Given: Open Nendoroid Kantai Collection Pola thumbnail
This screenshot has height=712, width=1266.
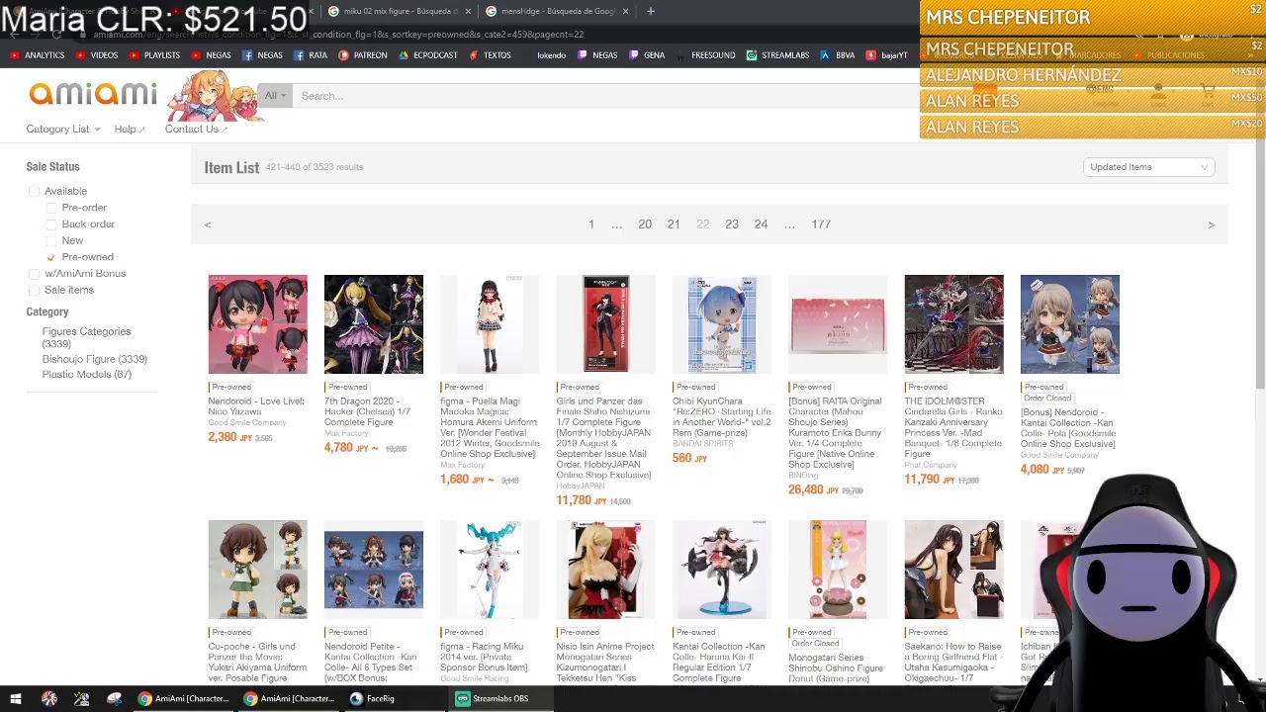Looking at the screenshot, I should [x=1070, y=324].
